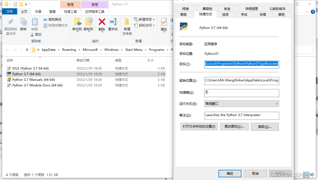Click the Rename (重命名) icon
The image size is (318, 180).
(x=113, y=22)
